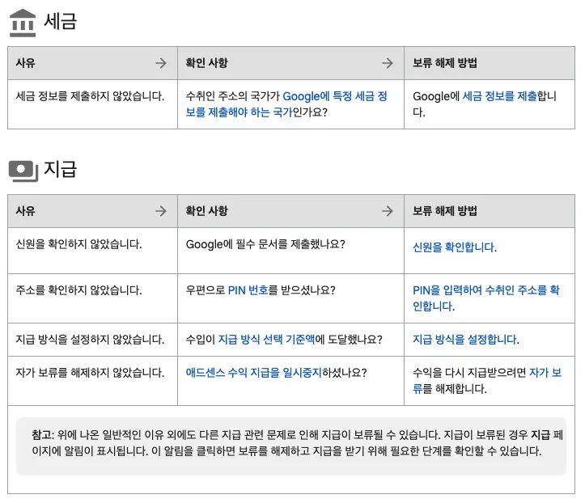
Task: Open the 'PIN 번호' link
Action: pyautogui.click(x=248, y=290)
